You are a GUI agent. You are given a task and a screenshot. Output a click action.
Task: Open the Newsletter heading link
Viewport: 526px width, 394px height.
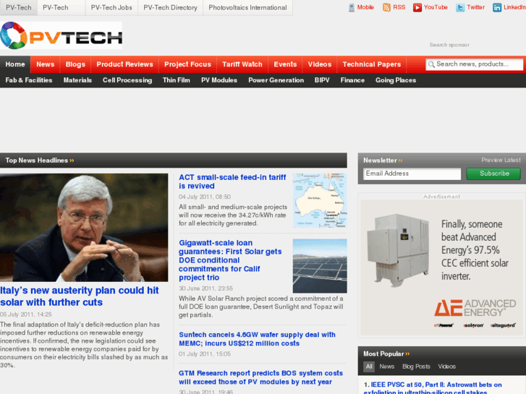(383, 160)
